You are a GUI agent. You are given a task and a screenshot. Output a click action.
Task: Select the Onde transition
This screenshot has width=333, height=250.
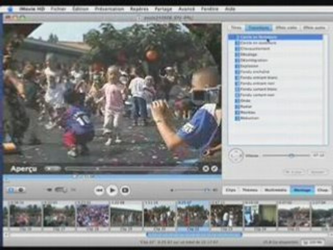pos(275,101)
